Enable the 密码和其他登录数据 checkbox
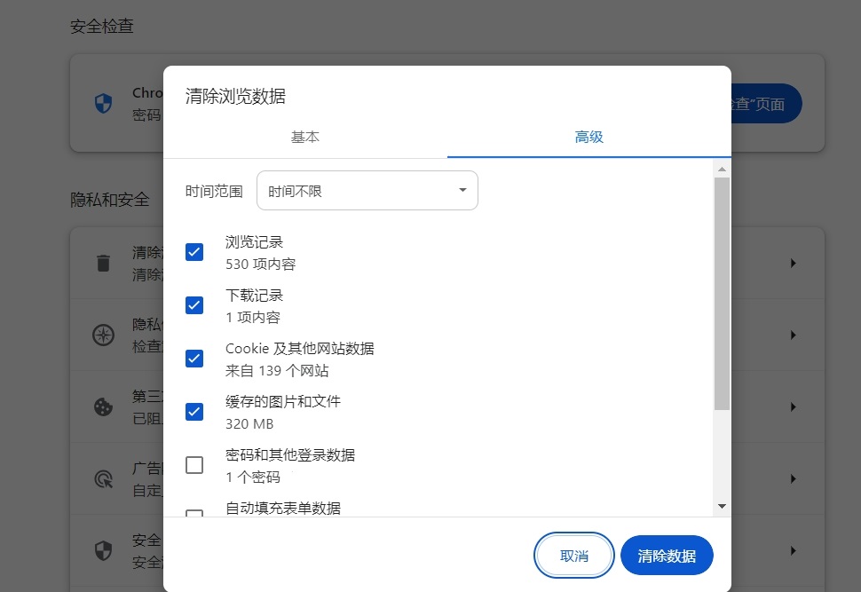 [194, 464]
